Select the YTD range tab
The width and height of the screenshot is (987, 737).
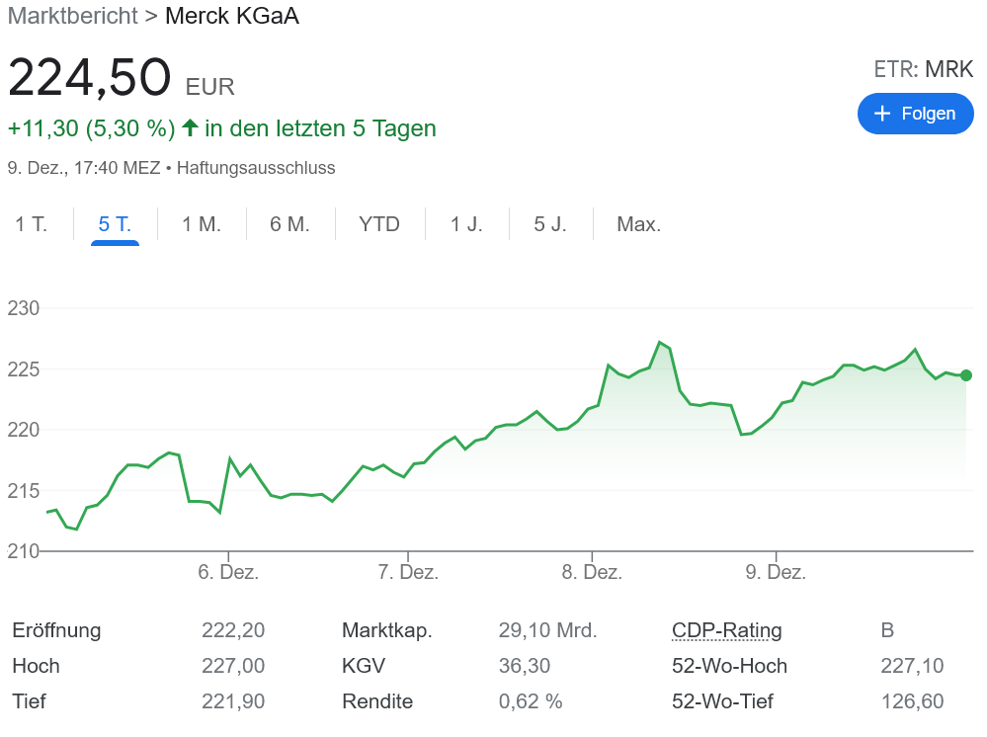(x=379, y=224)
